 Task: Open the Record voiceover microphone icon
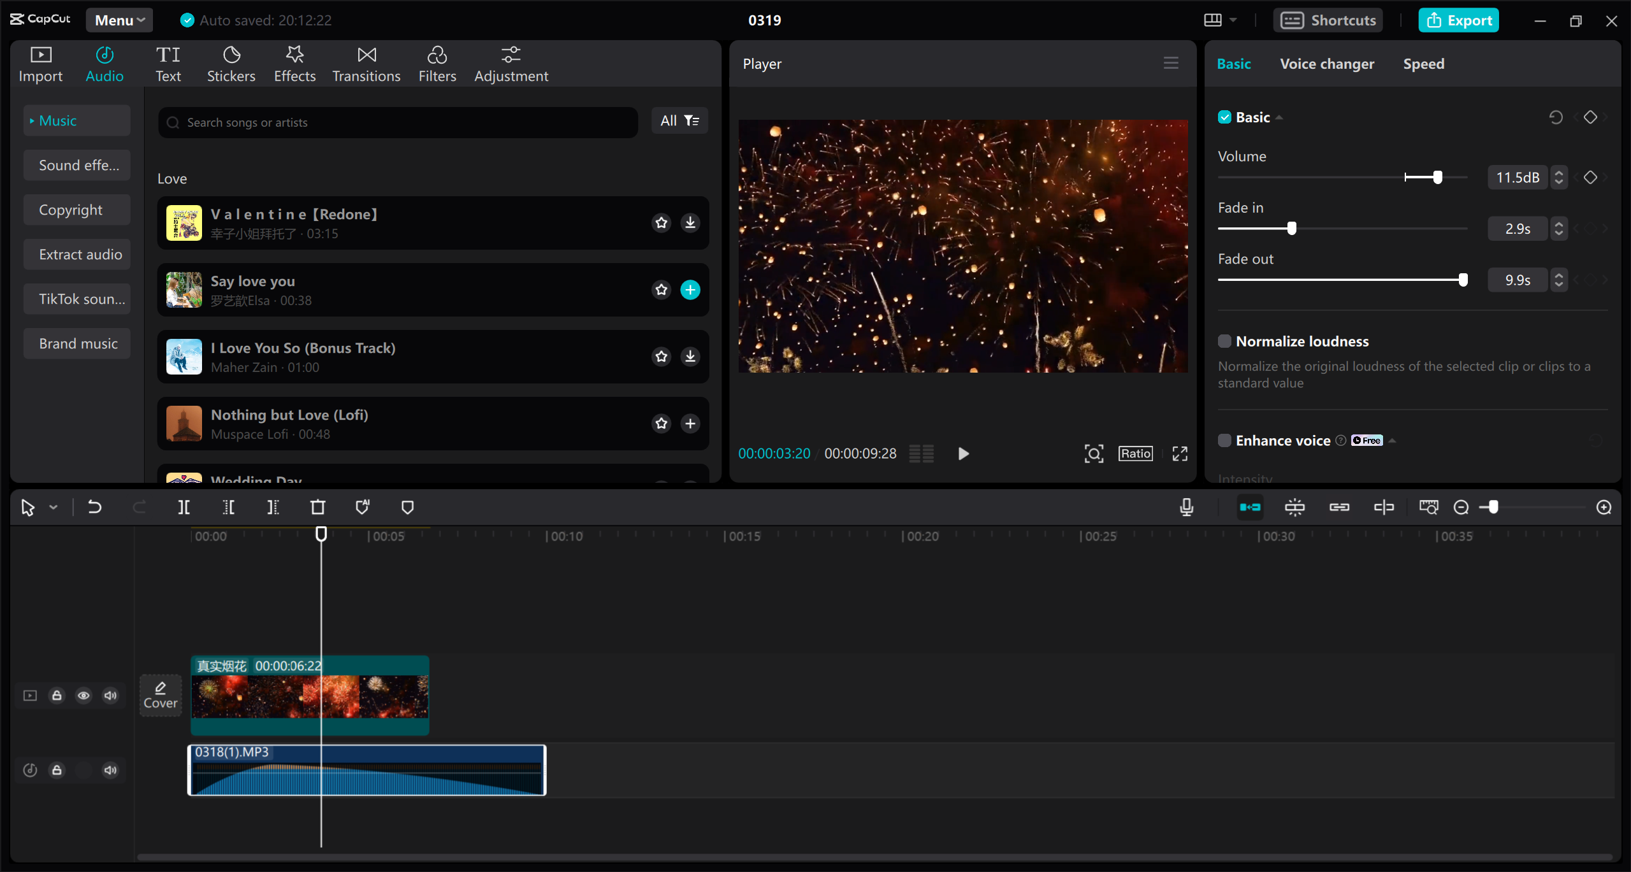point(1186,507)
